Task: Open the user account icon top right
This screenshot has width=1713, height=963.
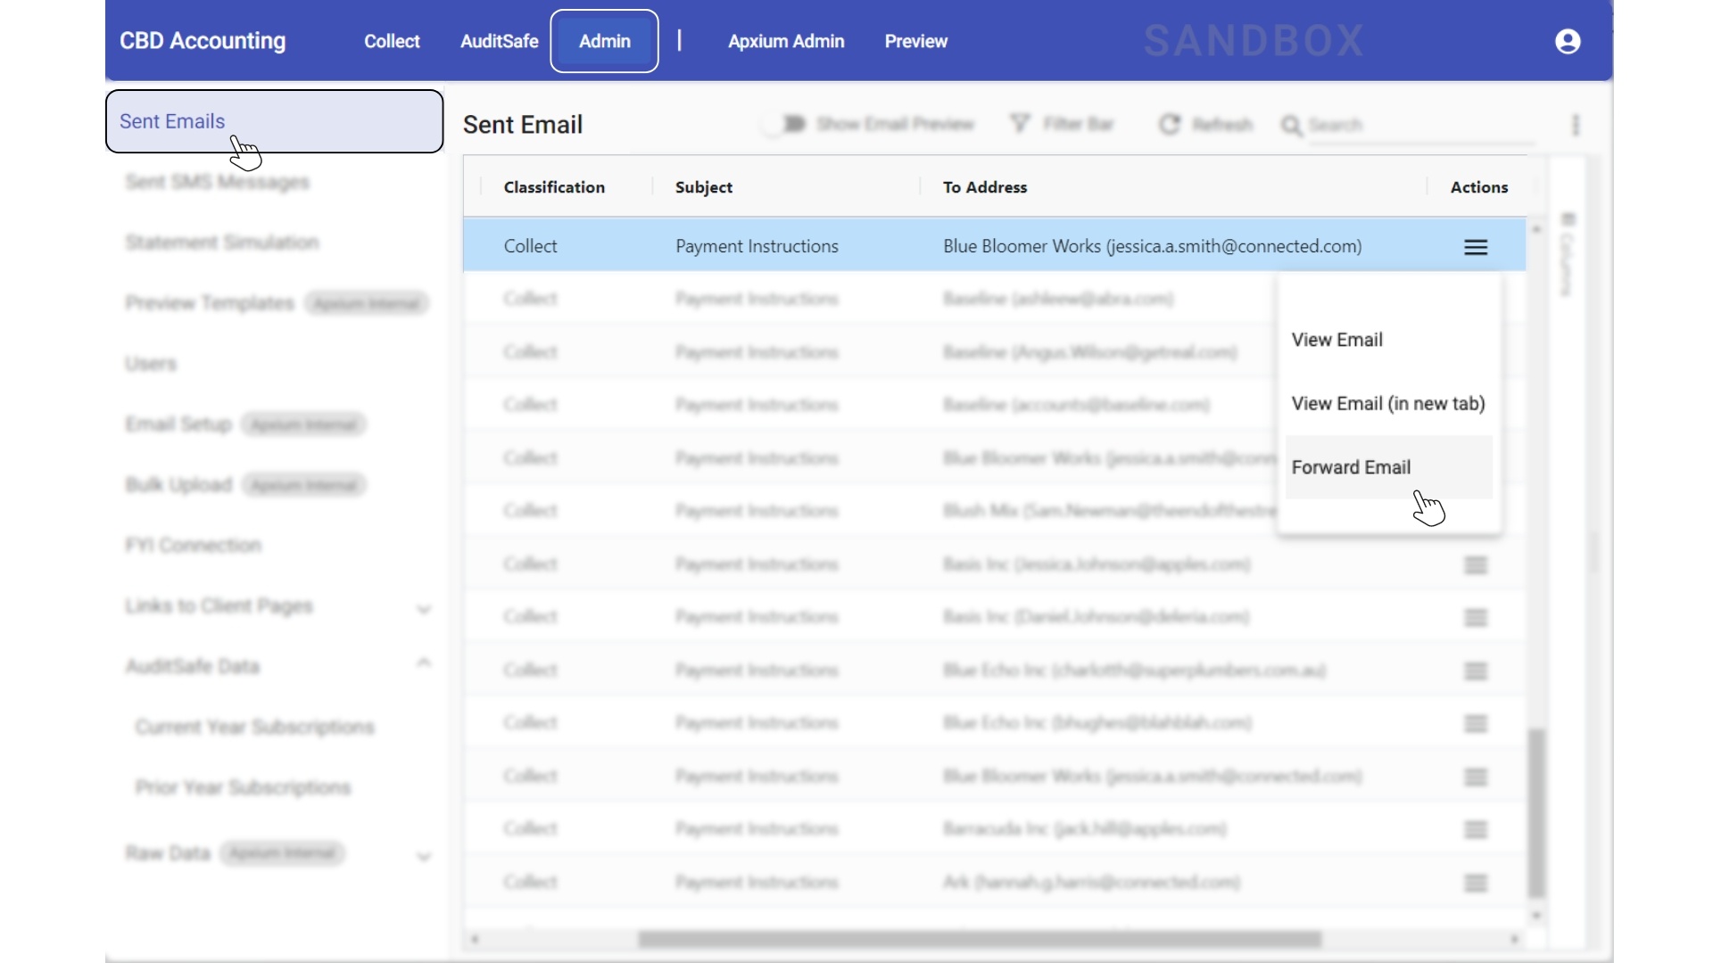Action: tap(1568, 41)
